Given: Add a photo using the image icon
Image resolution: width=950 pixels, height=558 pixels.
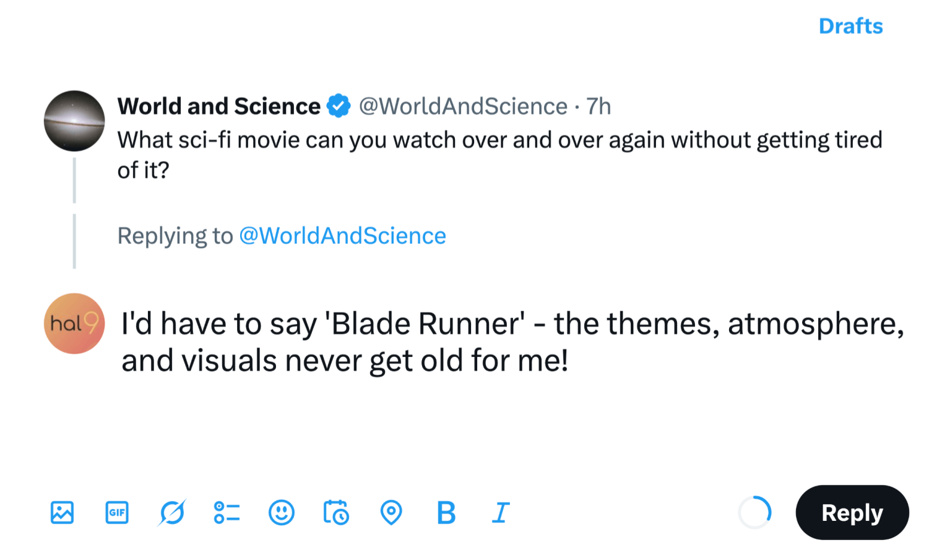Looking at the screenshot, I should click(x=62, y=512).
